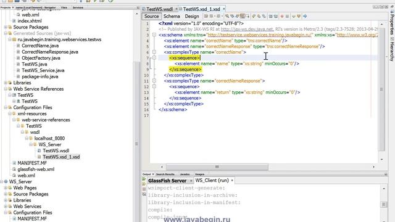Minimize the Output panel group
The height and width of the screenshot is (222, 395).
pos(386,174)
